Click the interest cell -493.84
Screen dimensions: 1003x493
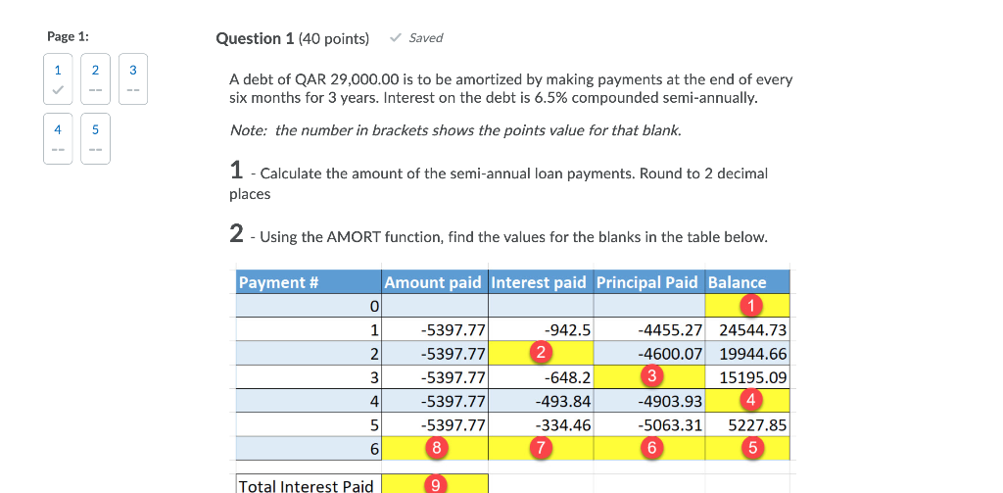pos(541,402)
